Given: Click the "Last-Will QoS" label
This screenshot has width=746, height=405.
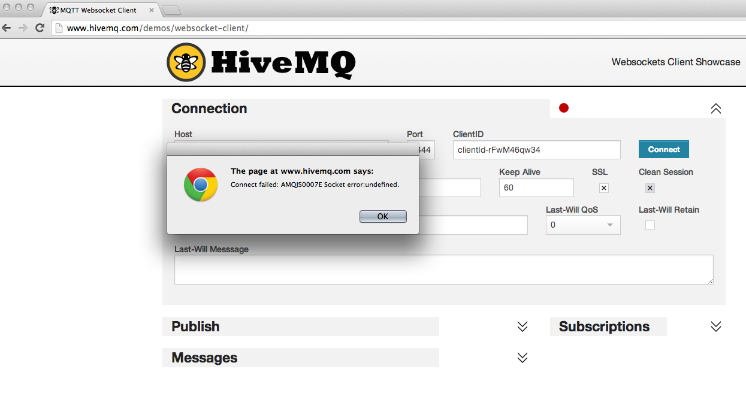Looking at the screenshot, I should tap(572, 210).
